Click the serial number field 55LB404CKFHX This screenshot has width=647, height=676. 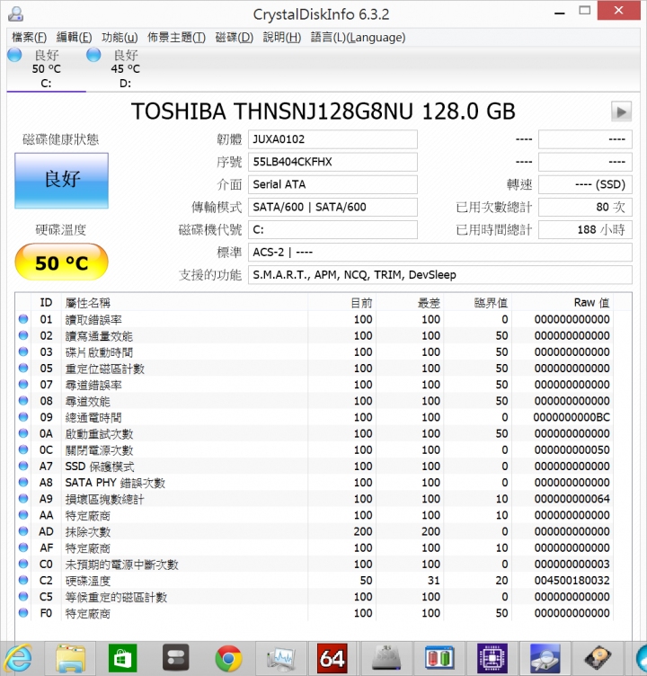[332, 162]
